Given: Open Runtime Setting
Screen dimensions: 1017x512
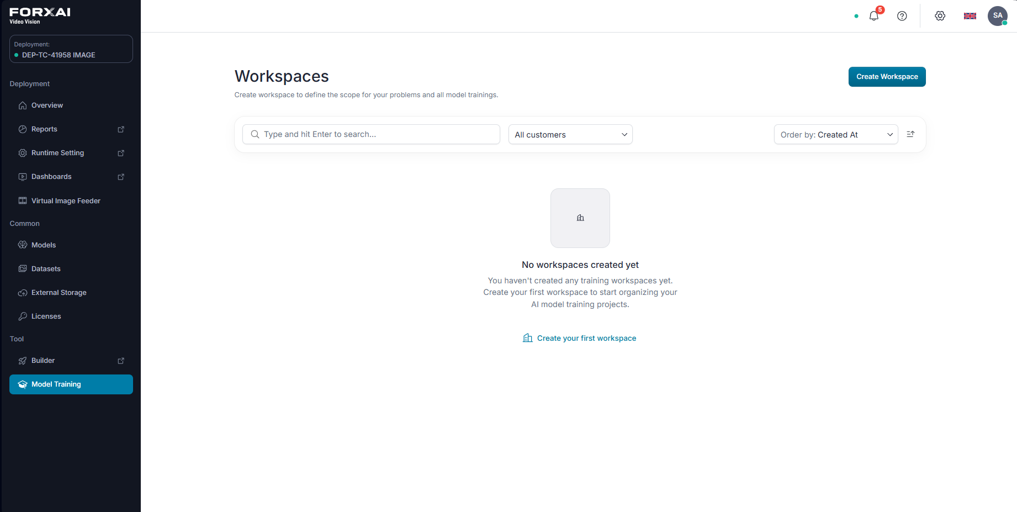Looking at the screenshot, I should coord(71,153).
